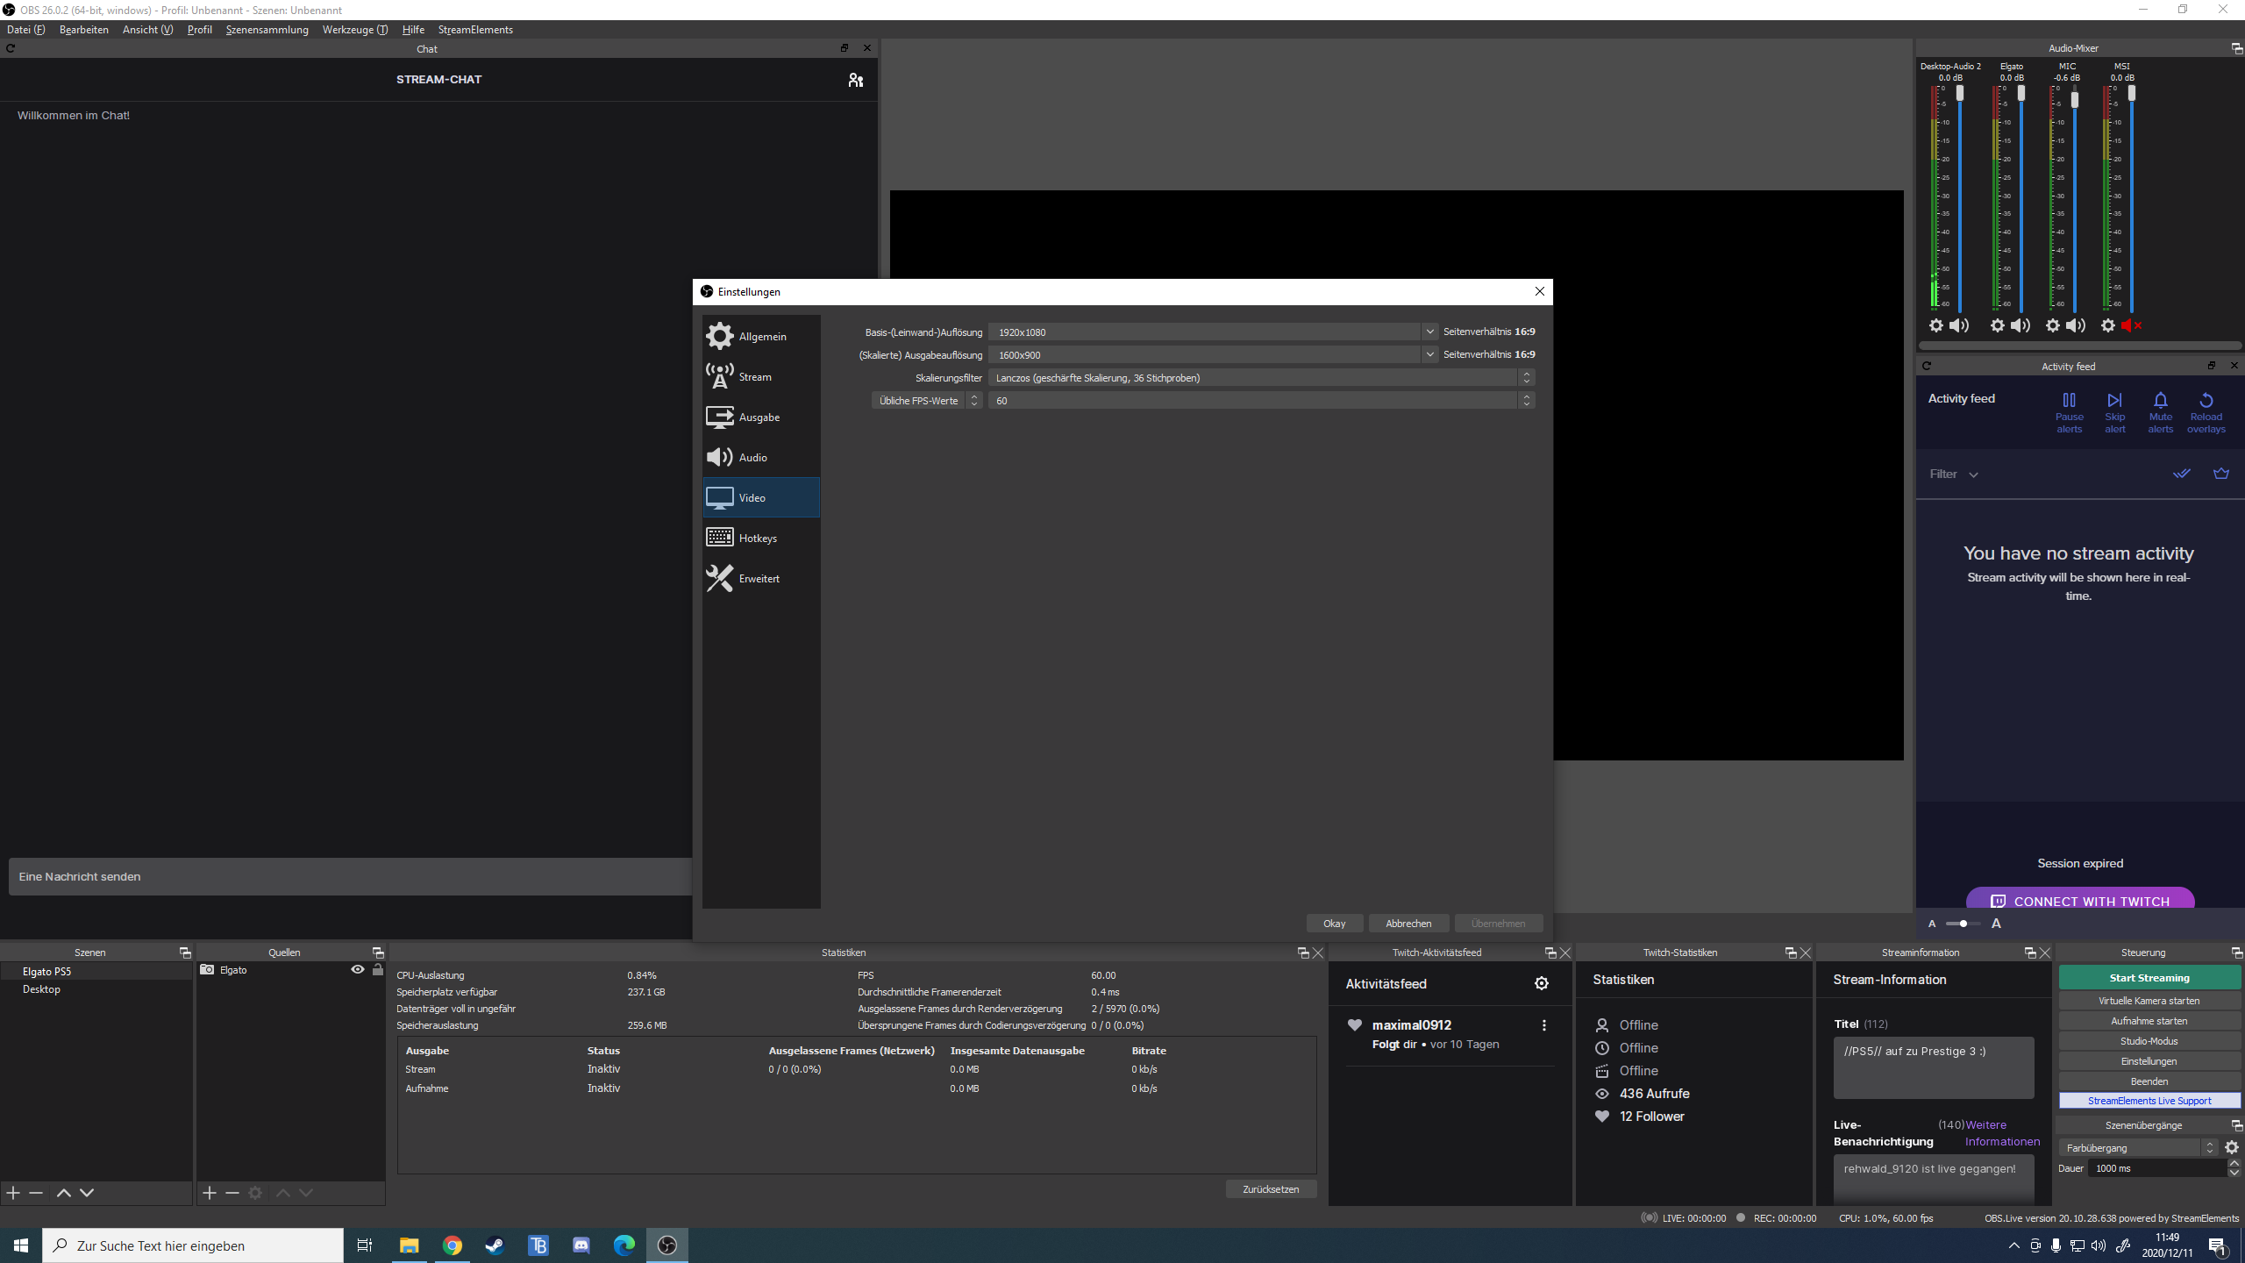Viewport: 2245px width, 1263px height.
Task: Select the Hotkeys settings section
Action: point(759,539)
